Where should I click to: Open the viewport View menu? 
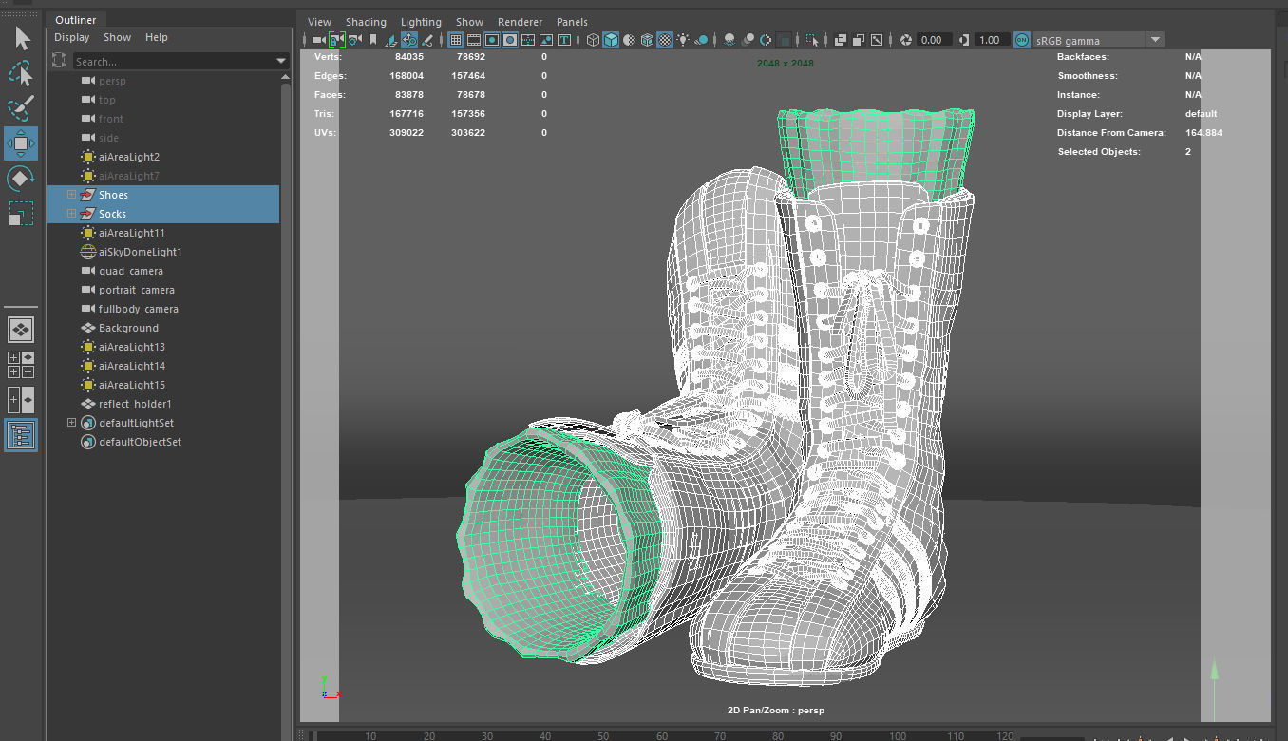[x=320, y=22]
